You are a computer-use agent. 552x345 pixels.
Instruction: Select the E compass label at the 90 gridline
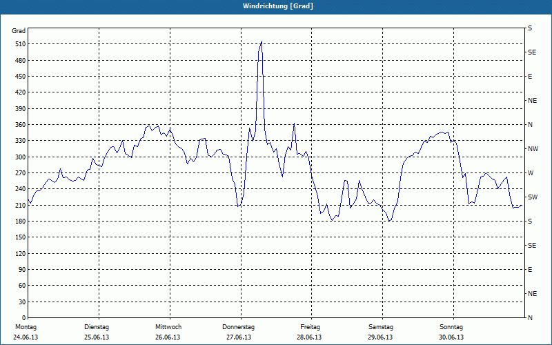(x=530, y=270)
